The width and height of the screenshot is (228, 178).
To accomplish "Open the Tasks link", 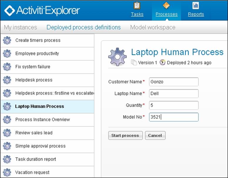I will click(137, 14).
